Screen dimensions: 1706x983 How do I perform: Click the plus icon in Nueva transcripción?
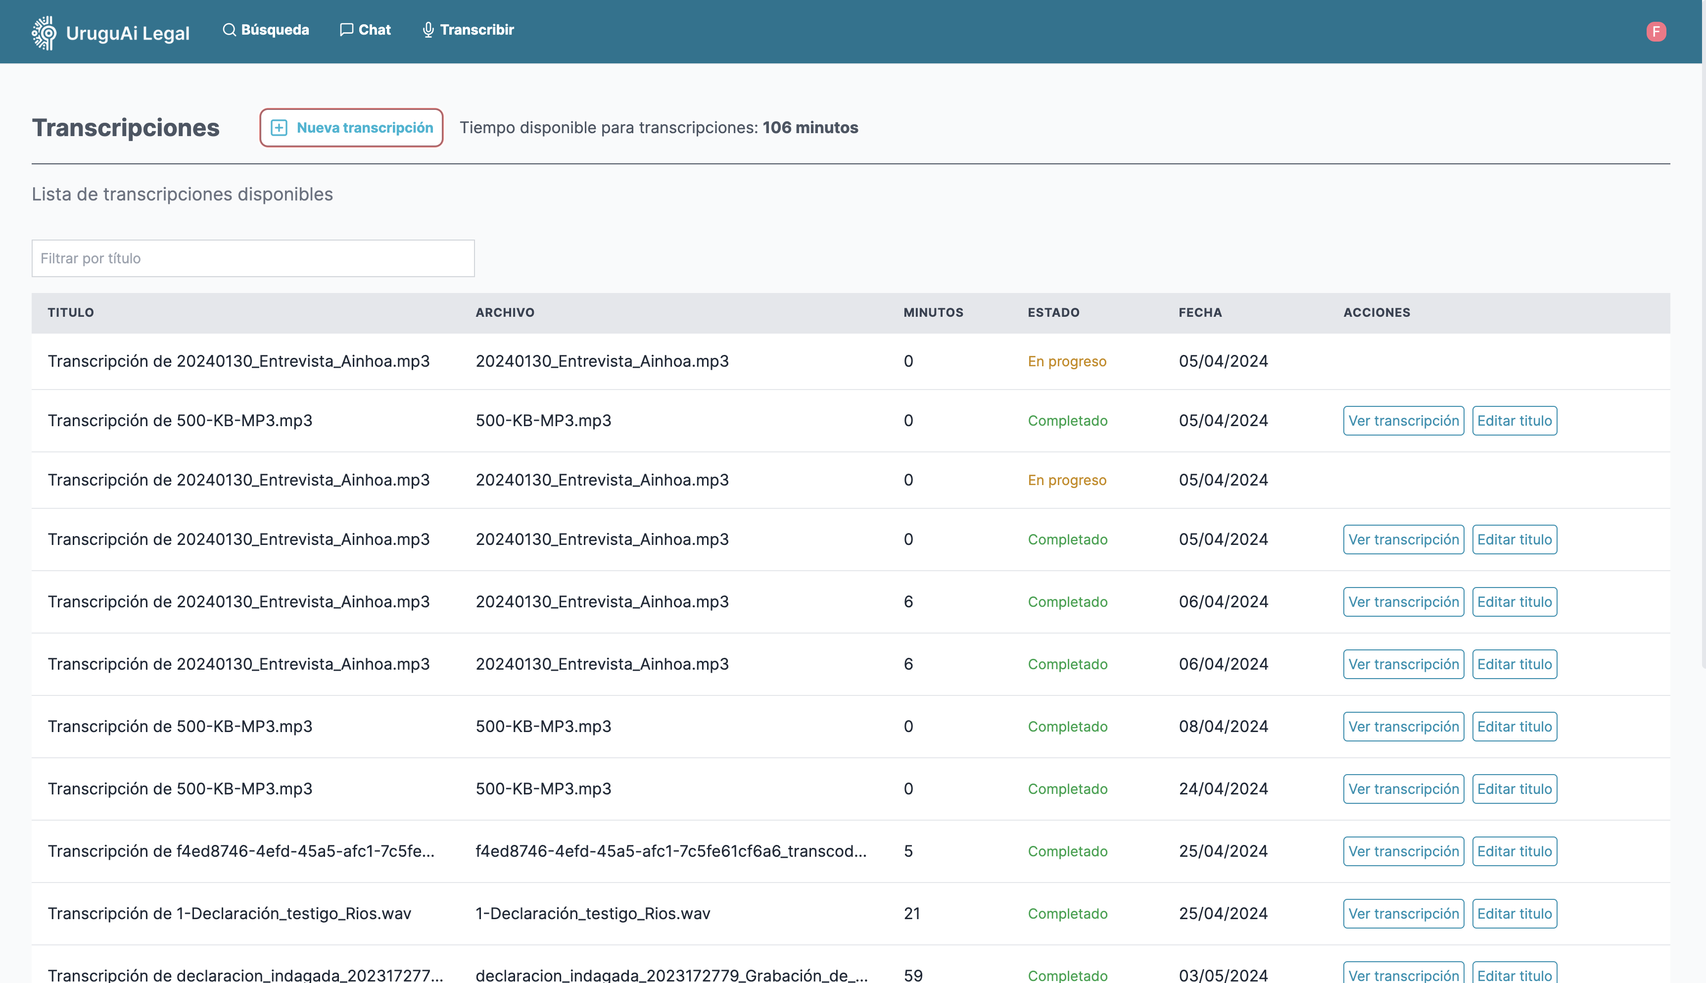(x=279, y=128)
